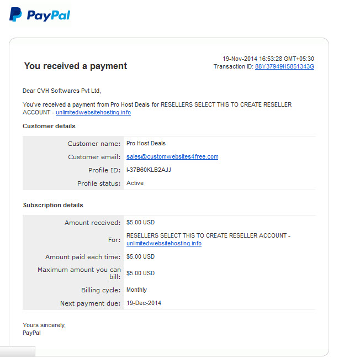The height and width of the screenshot is (357, 344).
Task: Click the Monthly billing cycle value
Action: 136,290
